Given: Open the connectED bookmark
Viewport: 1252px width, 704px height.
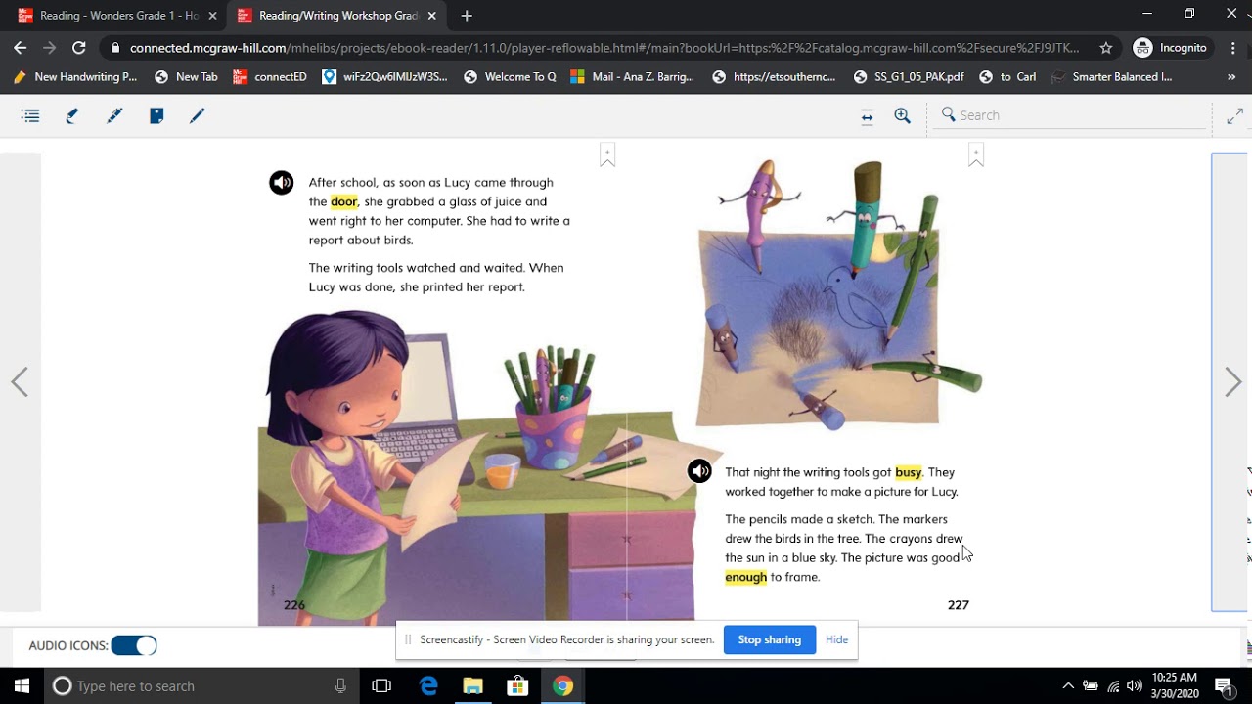Looking at the screenshot, I should click(270, 76).
